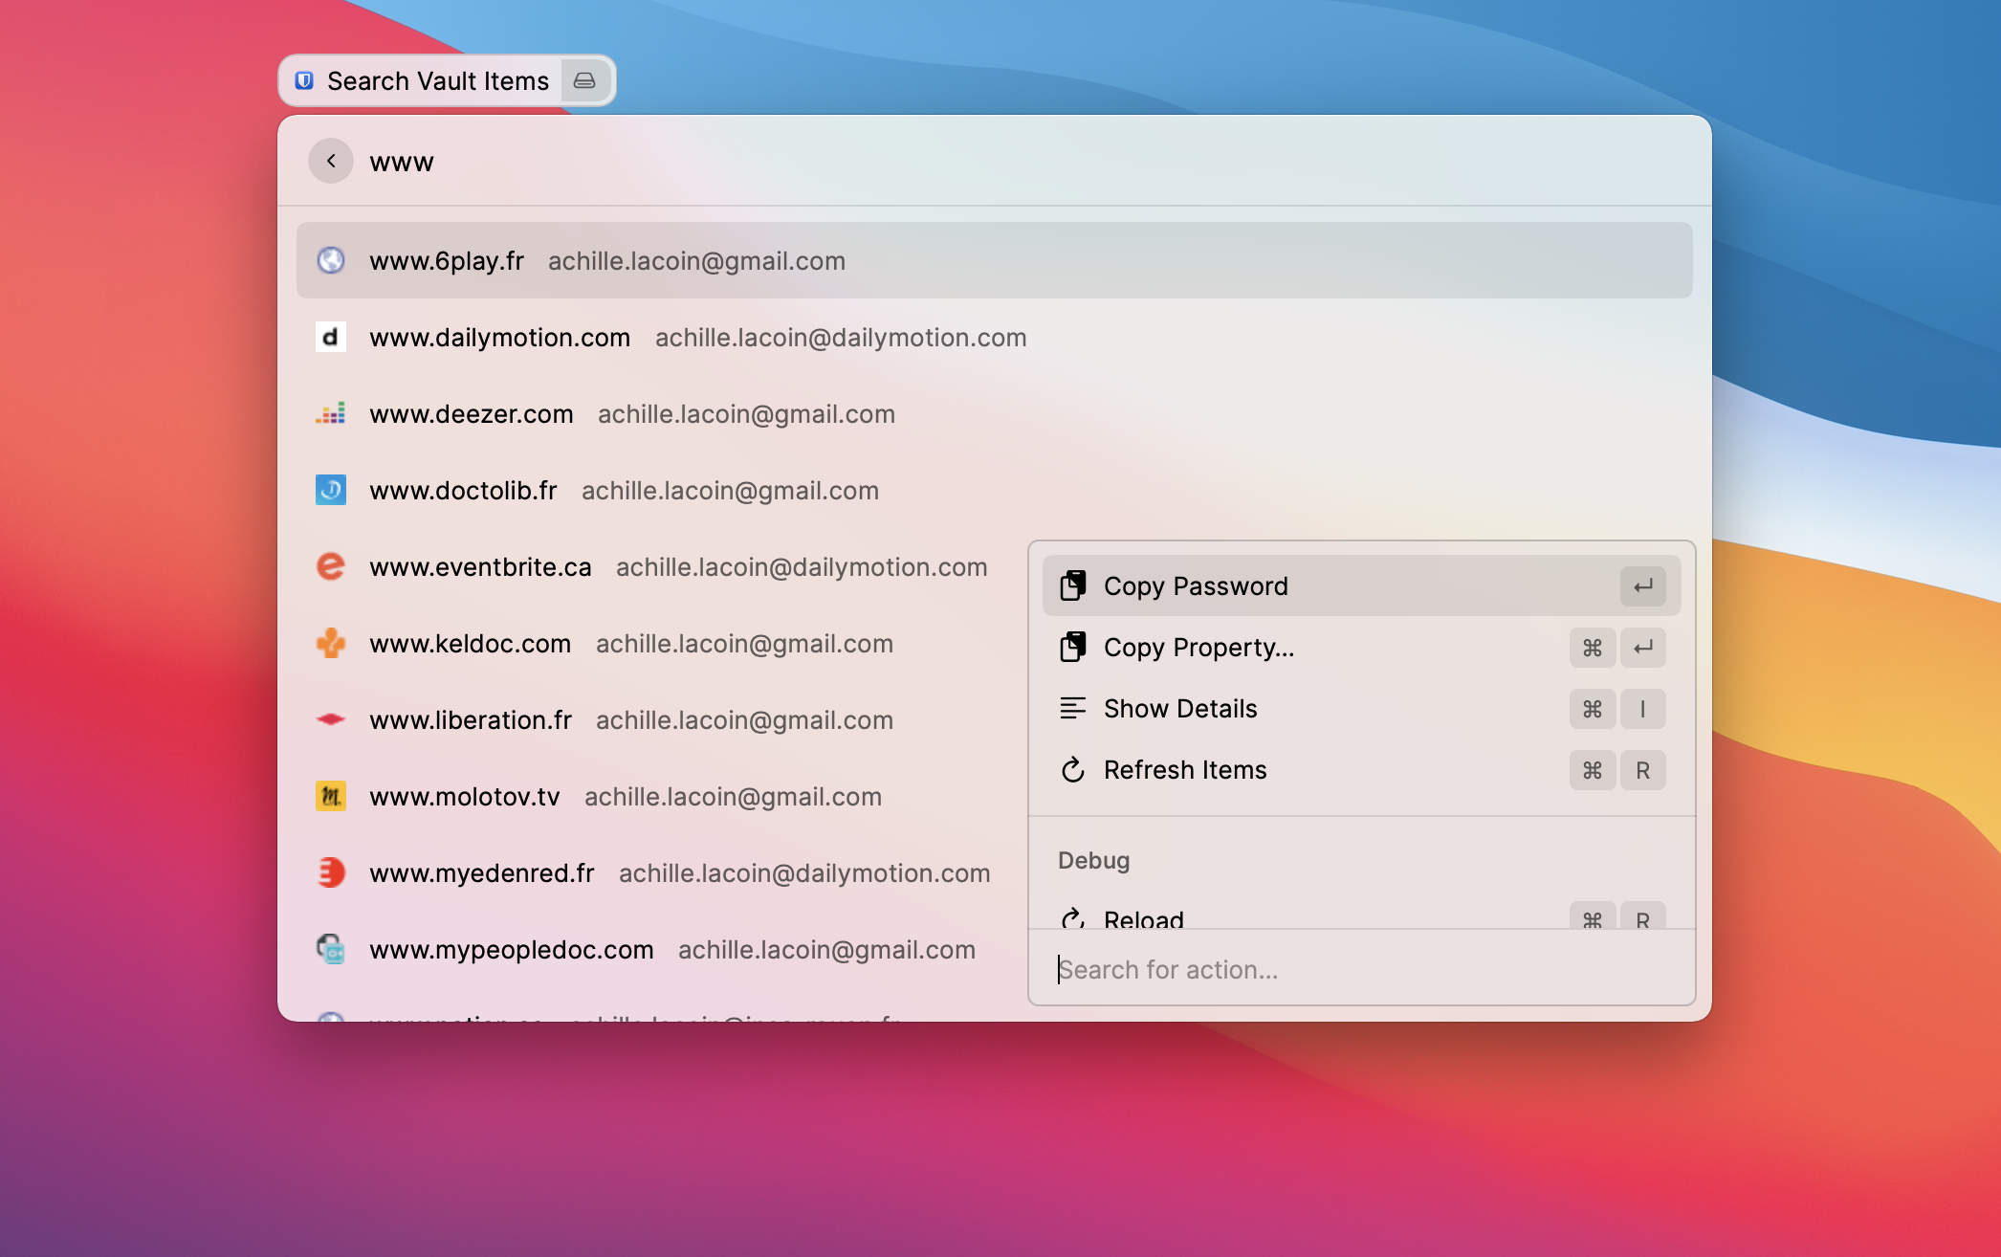The width and height of the screenshot is (2001, 1257).
Task: Click the Keldoc orange cross favicon
Action: click(330, 643)
